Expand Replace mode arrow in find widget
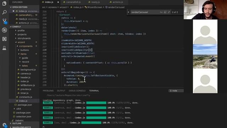Viewport: 227px width, 128px height. click(128, 12)
